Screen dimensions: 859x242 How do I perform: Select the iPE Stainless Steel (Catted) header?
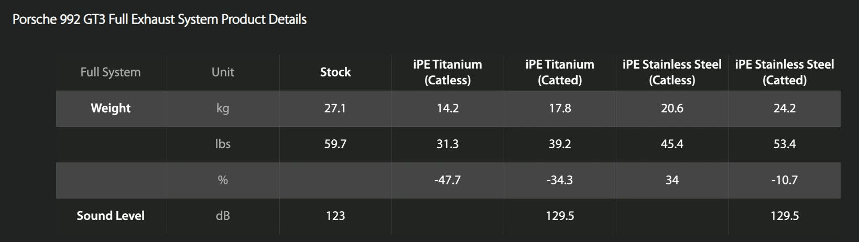[x=785, y=72]
